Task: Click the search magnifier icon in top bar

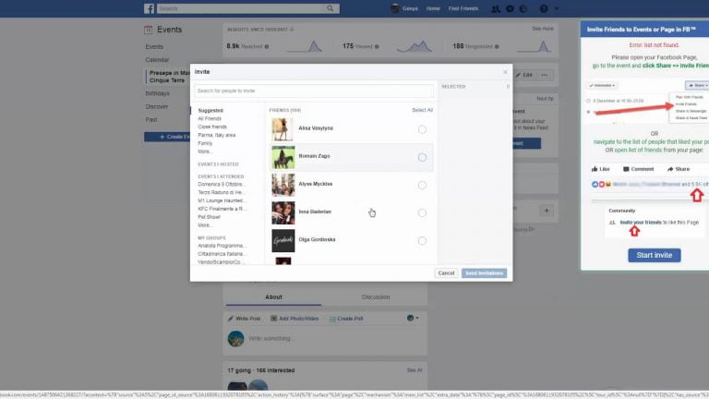Action: tap(330, 8)
